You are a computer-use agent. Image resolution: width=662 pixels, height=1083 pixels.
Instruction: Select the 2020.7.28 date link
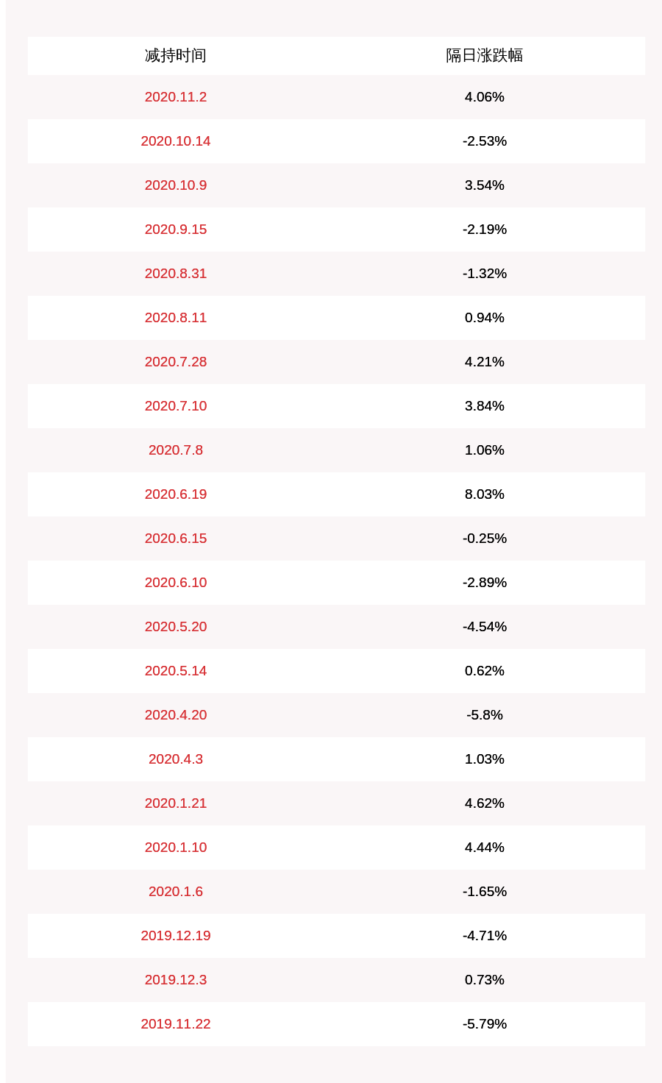click(x=175, y=362)
